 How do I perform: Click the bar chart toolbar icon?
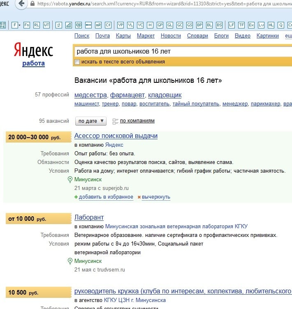(68, 25)
